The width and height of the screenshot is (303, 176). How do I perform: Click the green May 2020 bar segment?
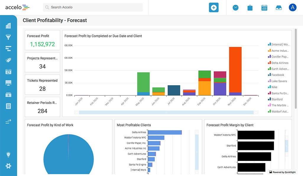pos(143,82)
